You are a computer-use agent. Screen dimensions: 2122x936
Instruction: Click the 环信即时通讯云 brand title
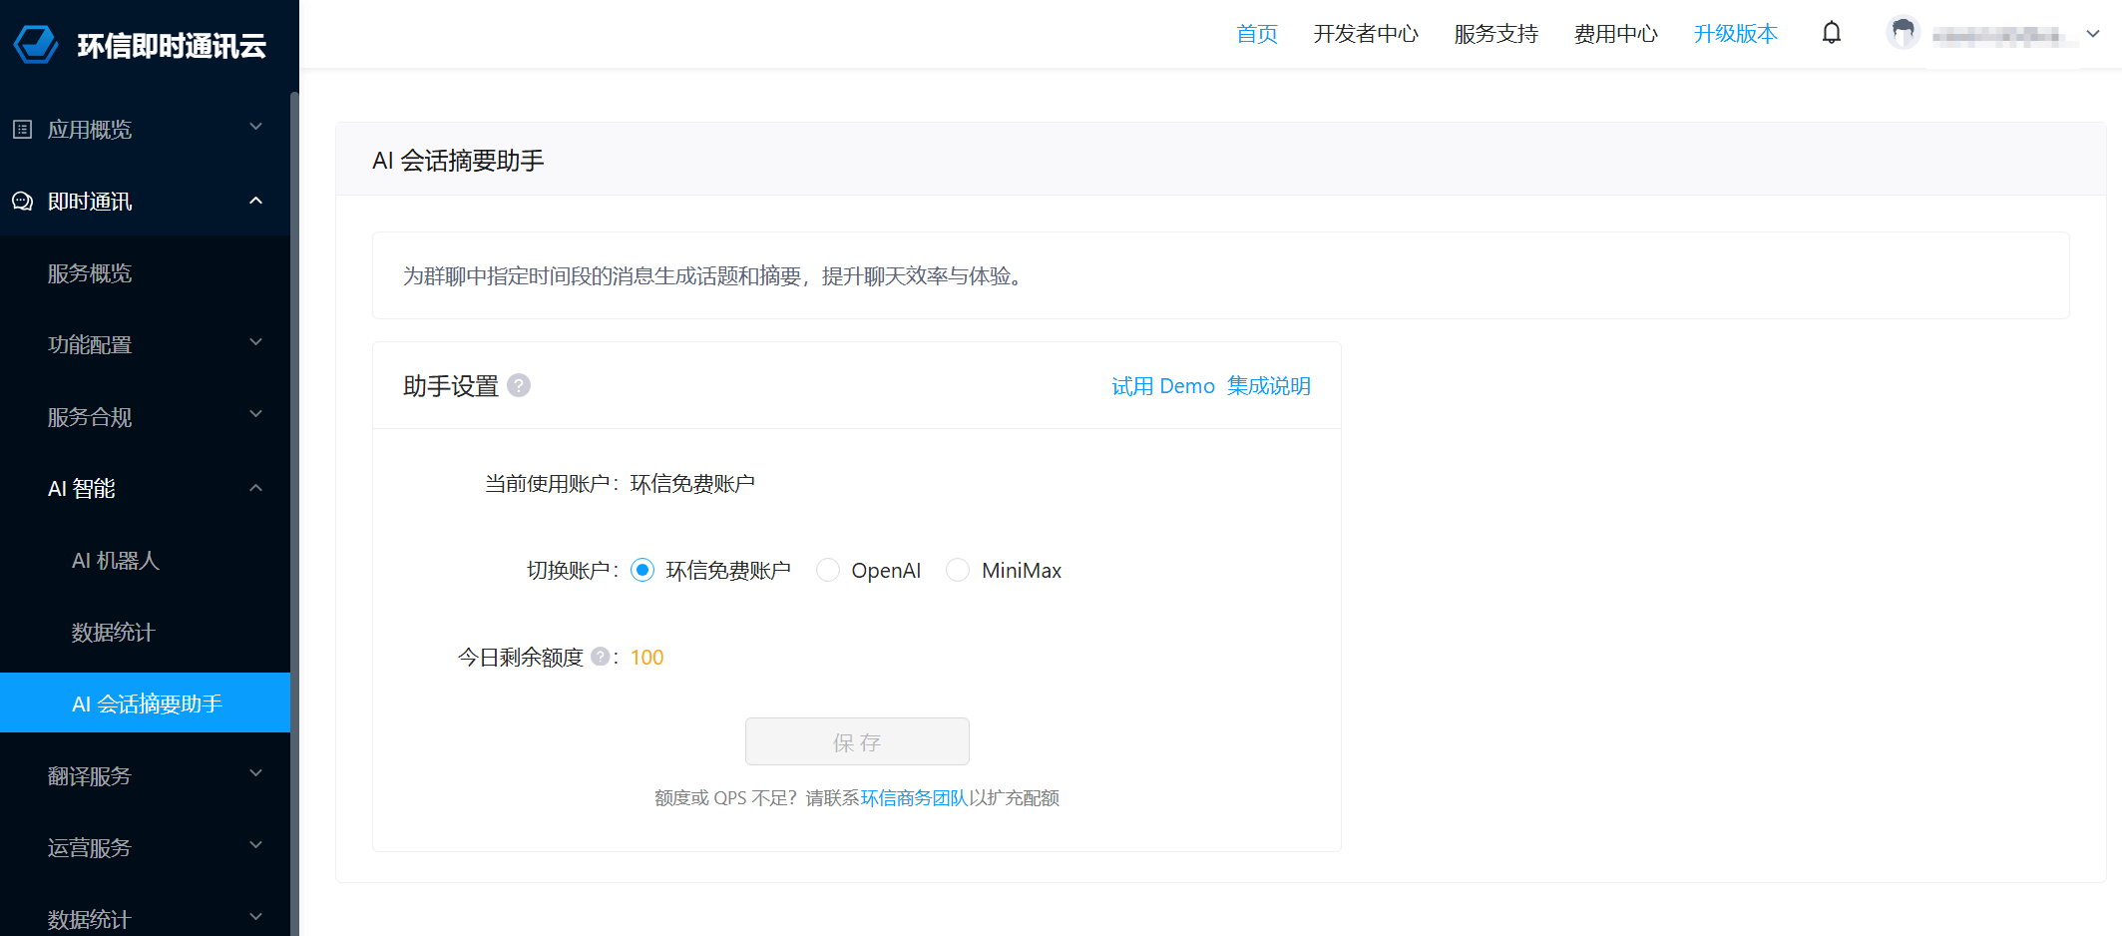[172, 46]
